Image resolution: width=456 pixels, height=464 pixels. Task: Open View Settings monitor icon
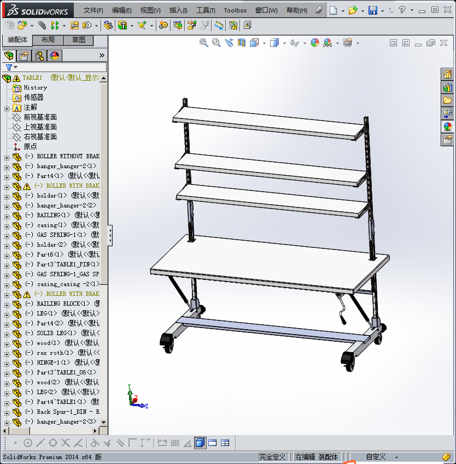click(x=348, y=43)
